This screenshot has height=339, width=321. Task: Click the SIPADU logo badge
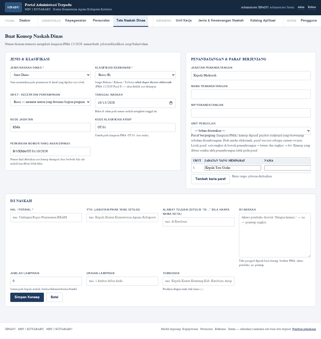tap(13, 7)
